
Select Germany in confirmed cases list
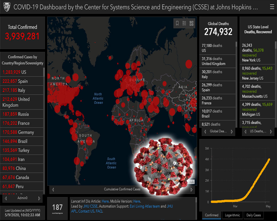[22, 132]
